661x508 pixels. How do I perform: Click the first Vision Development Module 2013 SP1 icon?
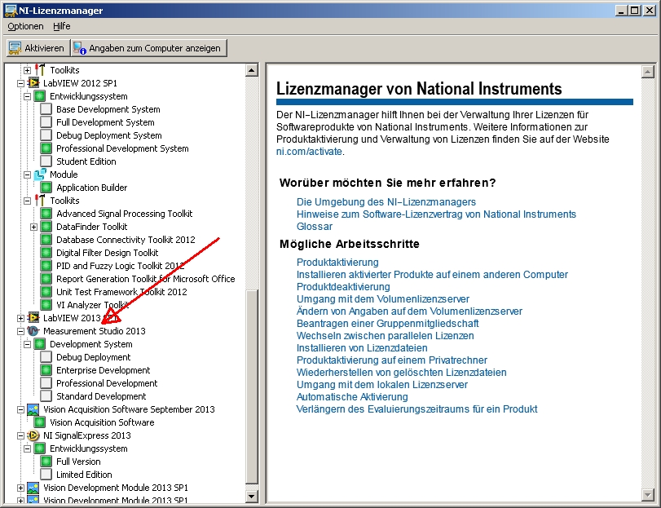33,488
